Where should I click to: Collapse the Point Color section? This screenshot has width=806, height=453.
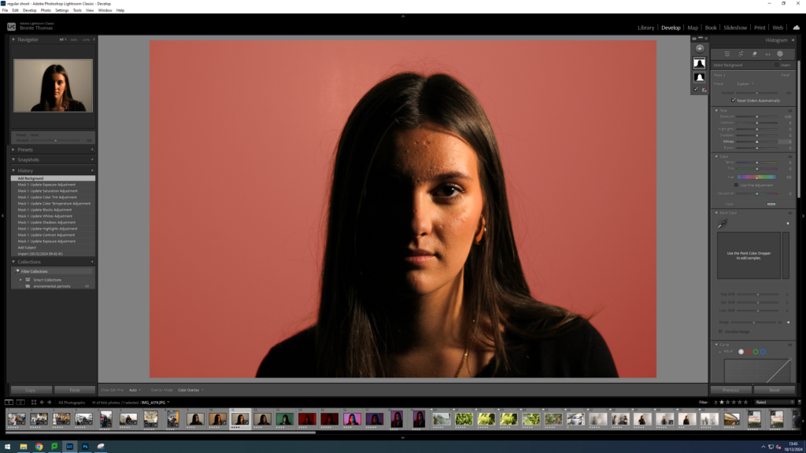[x=716, y=213]
